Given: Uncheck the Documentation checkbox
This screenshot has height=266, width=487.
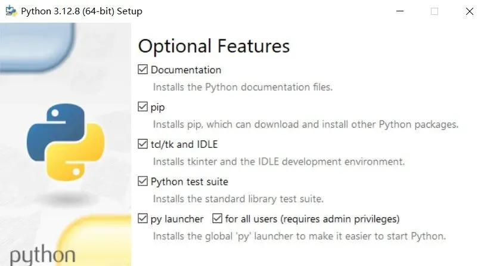Looking at the screenshot, I should point(142,70).
